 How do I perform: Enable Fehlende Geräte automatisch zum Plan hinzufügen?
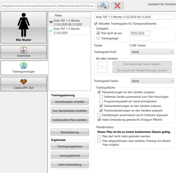click(101, 97)
